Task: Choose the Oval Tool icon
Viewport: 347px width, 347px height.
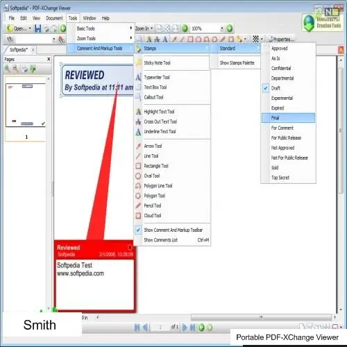Action: pos(138,176)
